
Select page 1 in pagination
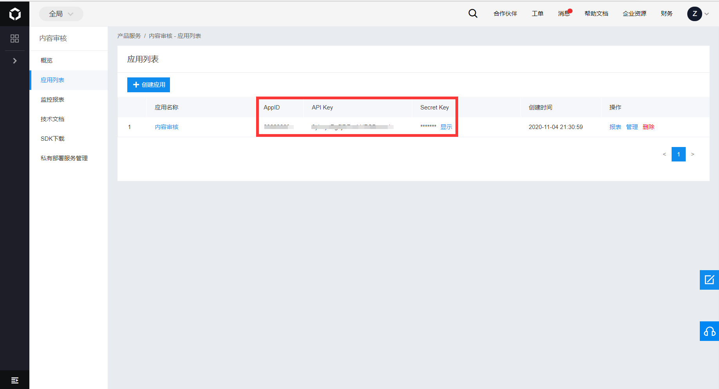click(679, 154)
